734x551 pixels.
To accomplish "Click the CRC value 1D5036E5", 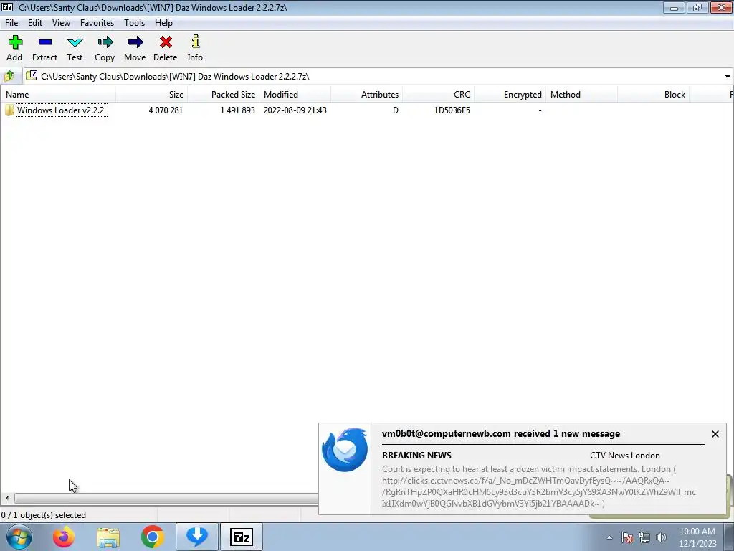I will click(452, 110).
